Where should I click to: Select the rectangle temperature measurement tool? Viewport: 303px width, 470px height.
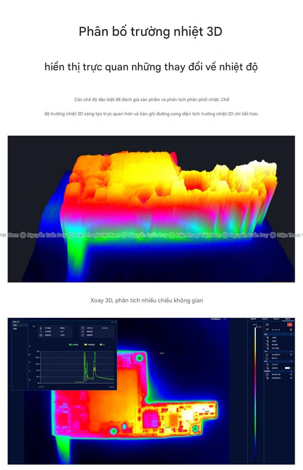point(267,345)
